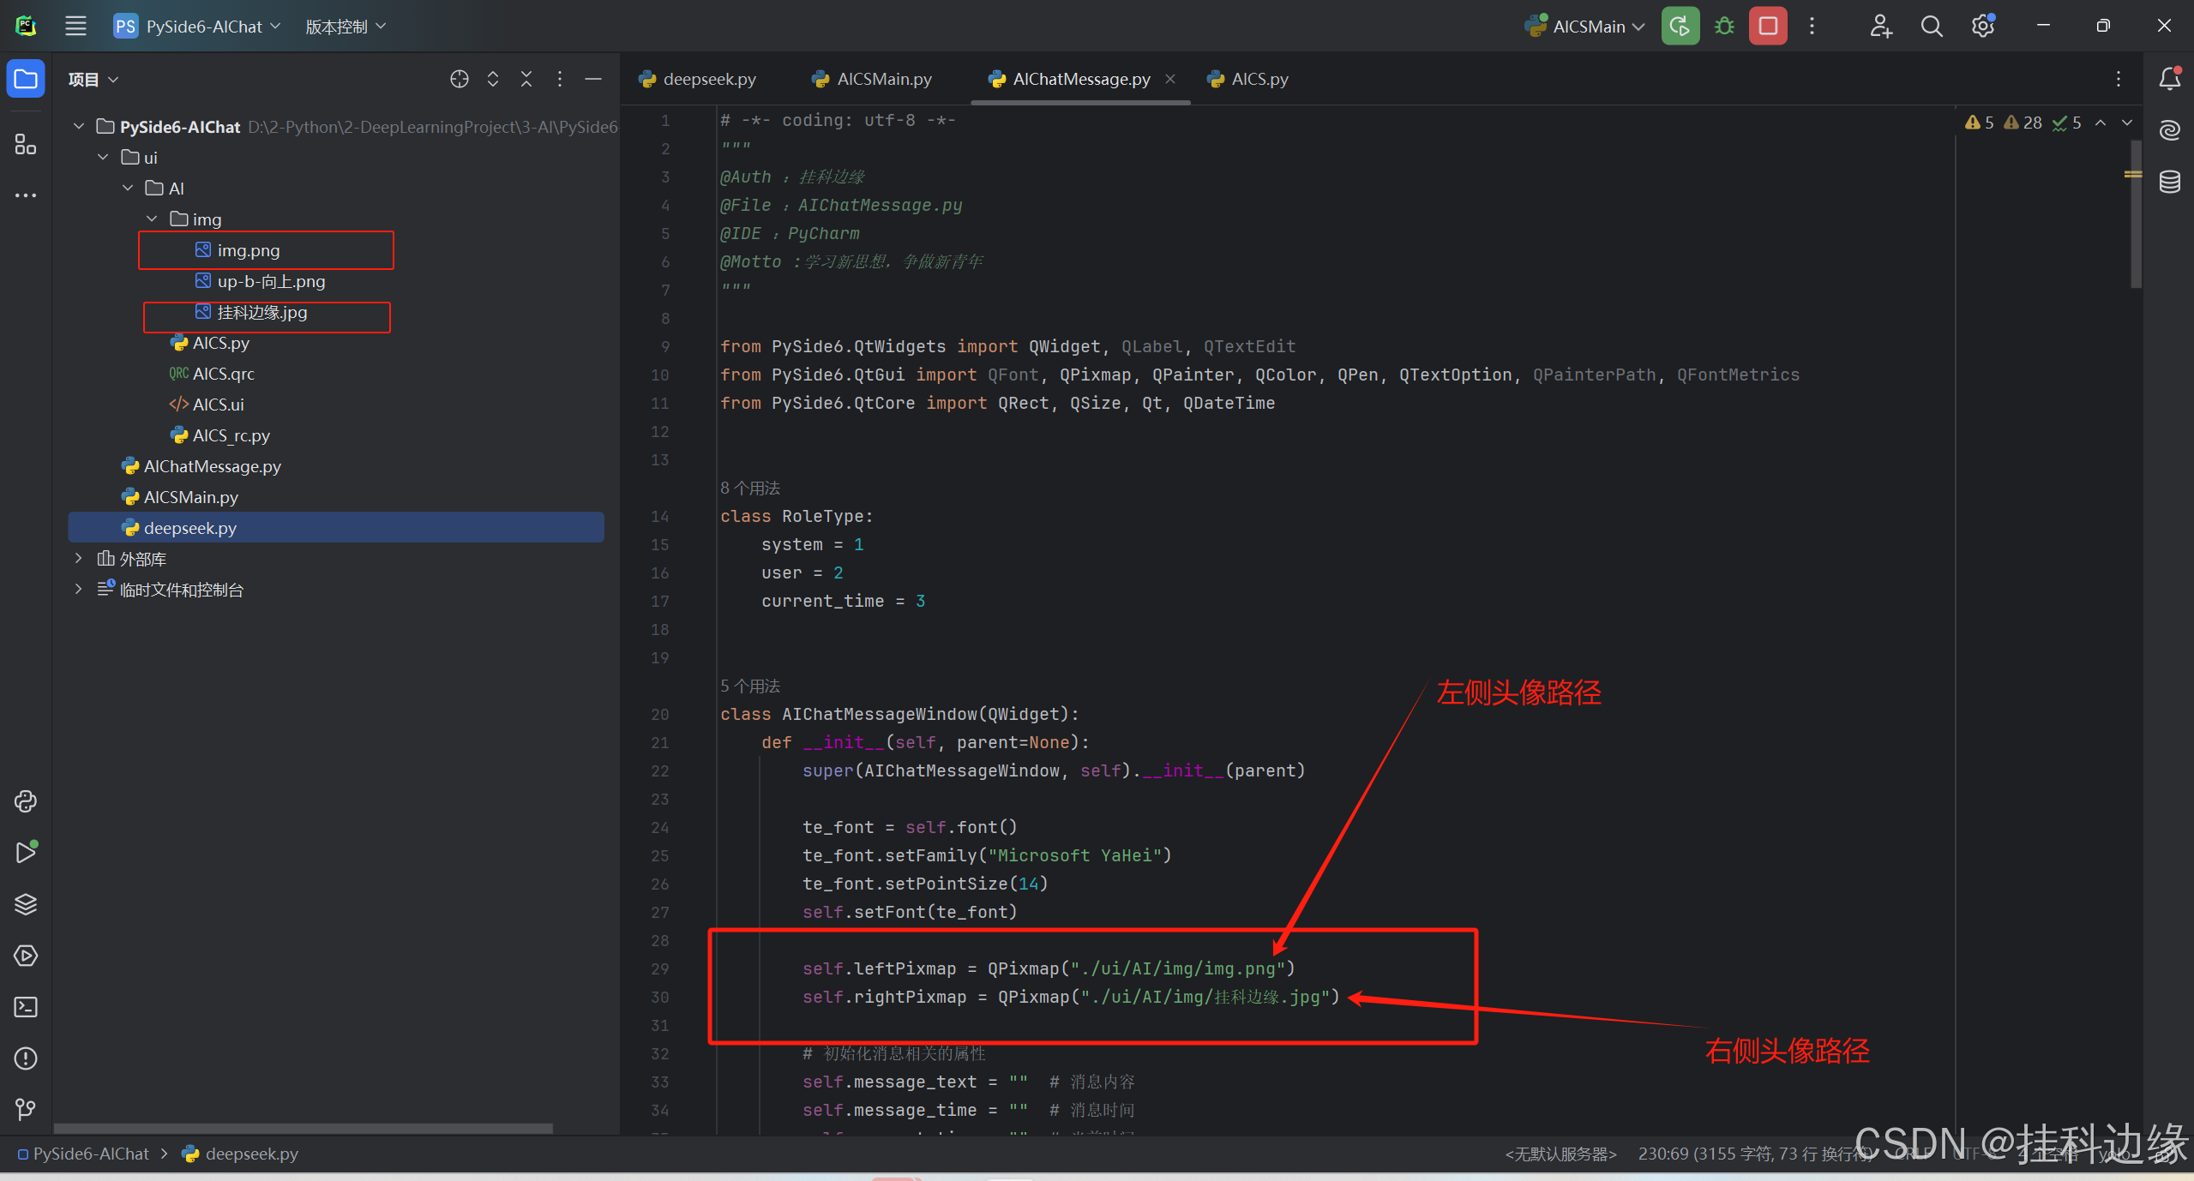Click the 5 个用法 usages hint

[x=750, y=686]
